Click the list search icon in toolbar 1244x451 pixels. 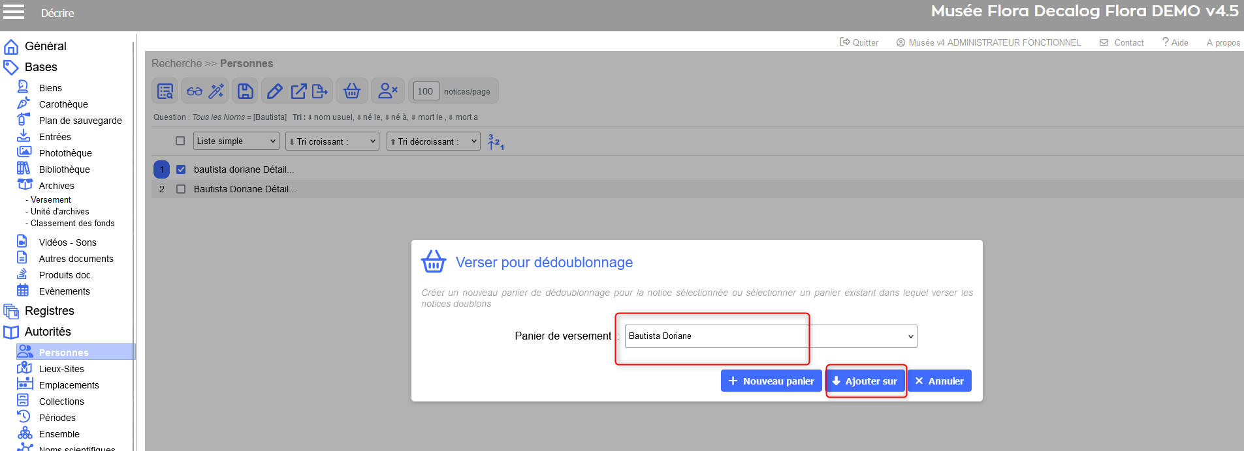pos(165,91)
